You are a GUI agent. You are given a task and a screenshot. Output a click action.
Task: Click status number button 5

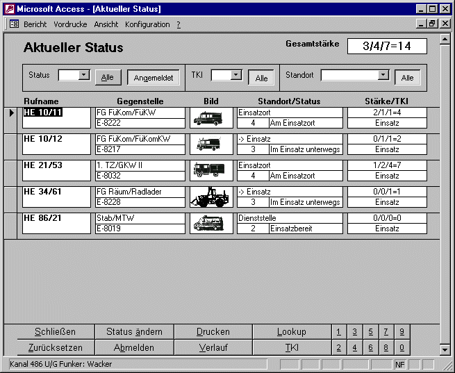point(370,331)
